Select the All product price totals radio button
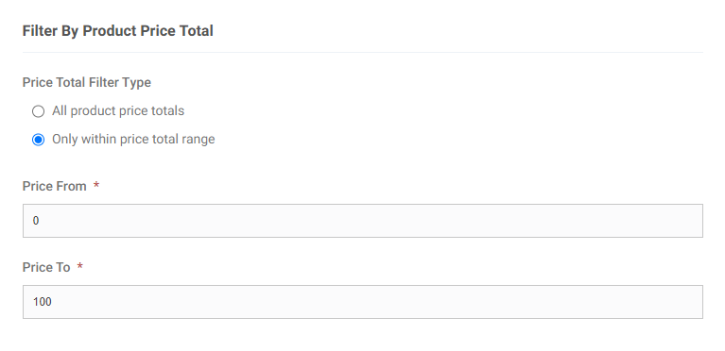The image size is (725, 351). coord(39,111)
